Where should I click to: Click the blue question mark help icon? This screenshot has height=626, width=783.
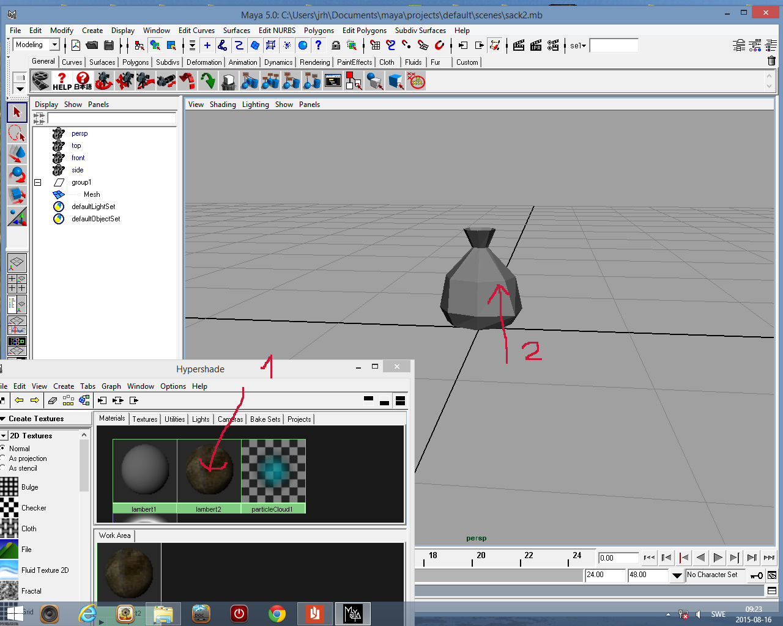[x=318, y=45]
